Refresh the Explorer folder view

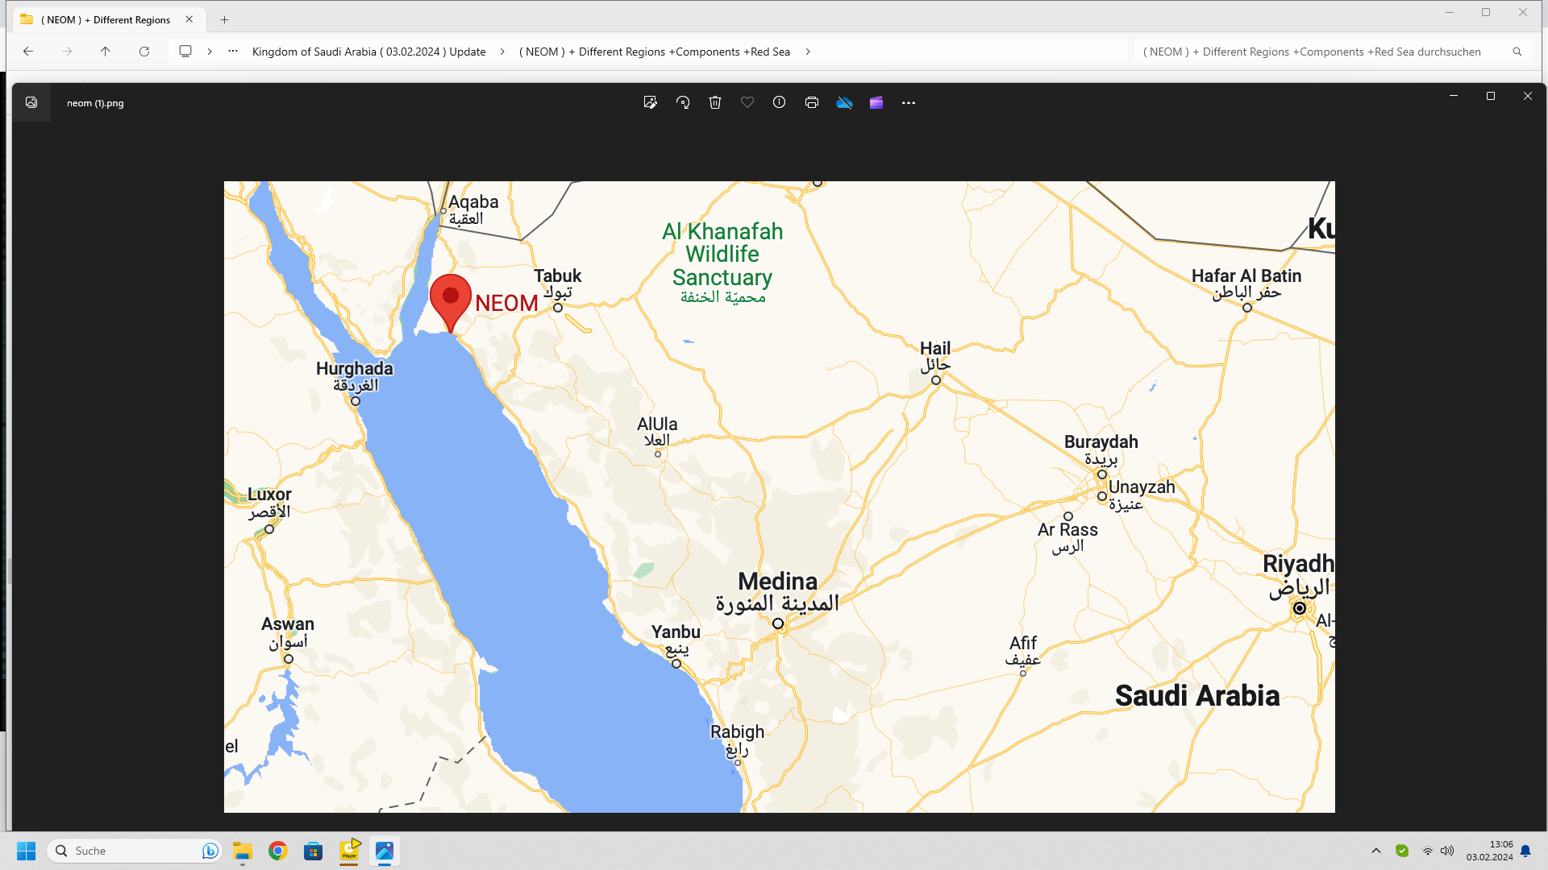[144, 51]
